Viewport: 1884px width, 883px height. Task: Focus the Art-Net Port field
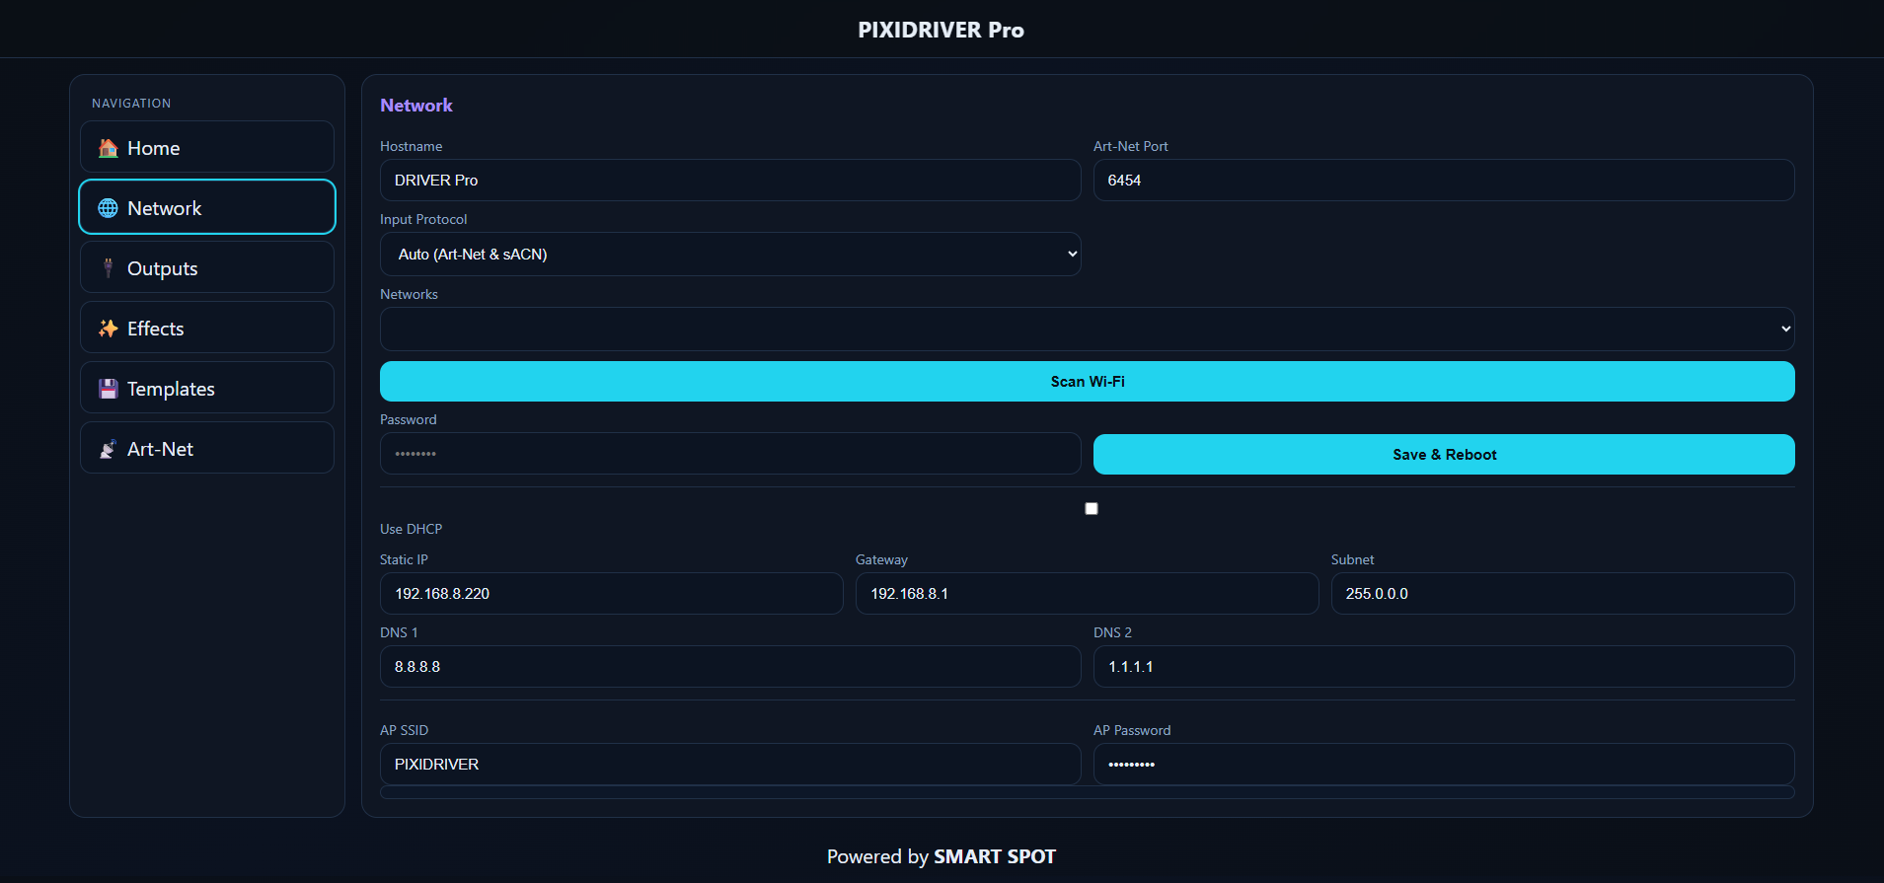pyautogui.click(x=1443, y=181)
